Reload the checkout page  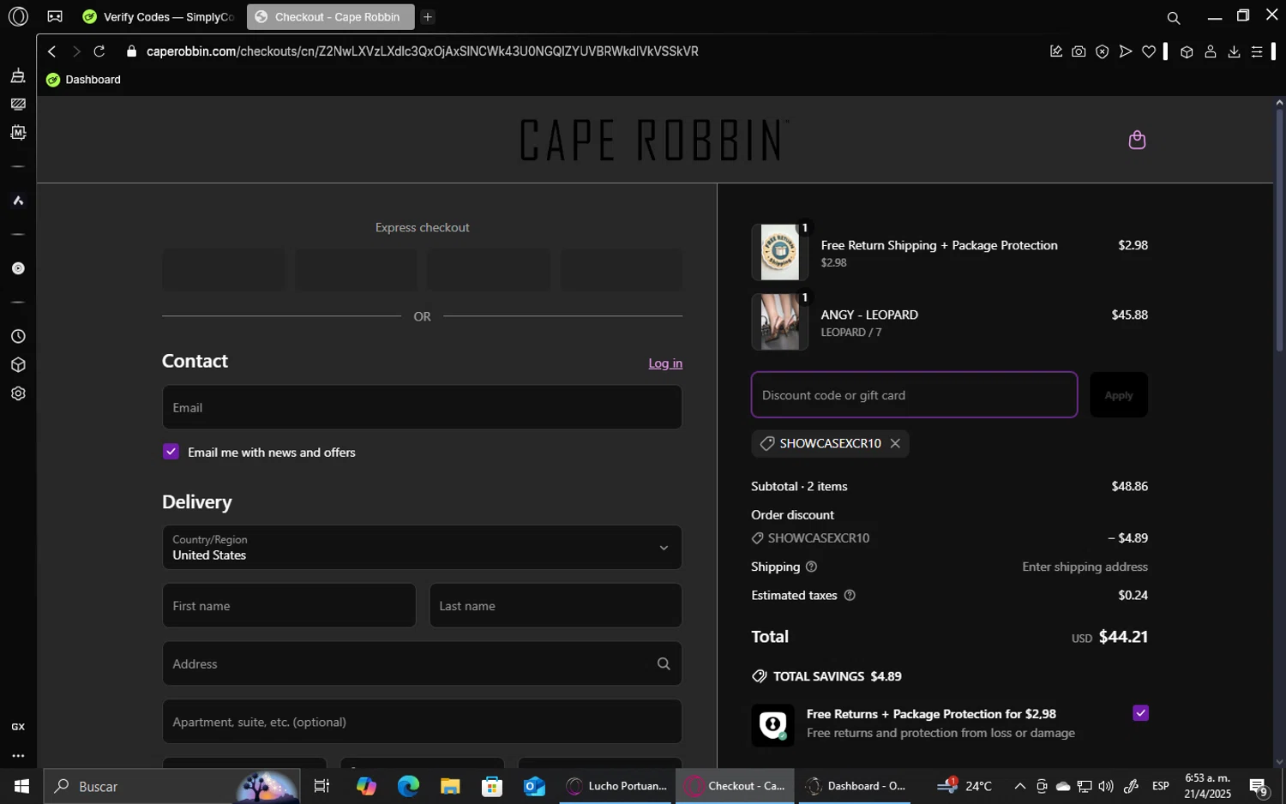tap(99, 51)
